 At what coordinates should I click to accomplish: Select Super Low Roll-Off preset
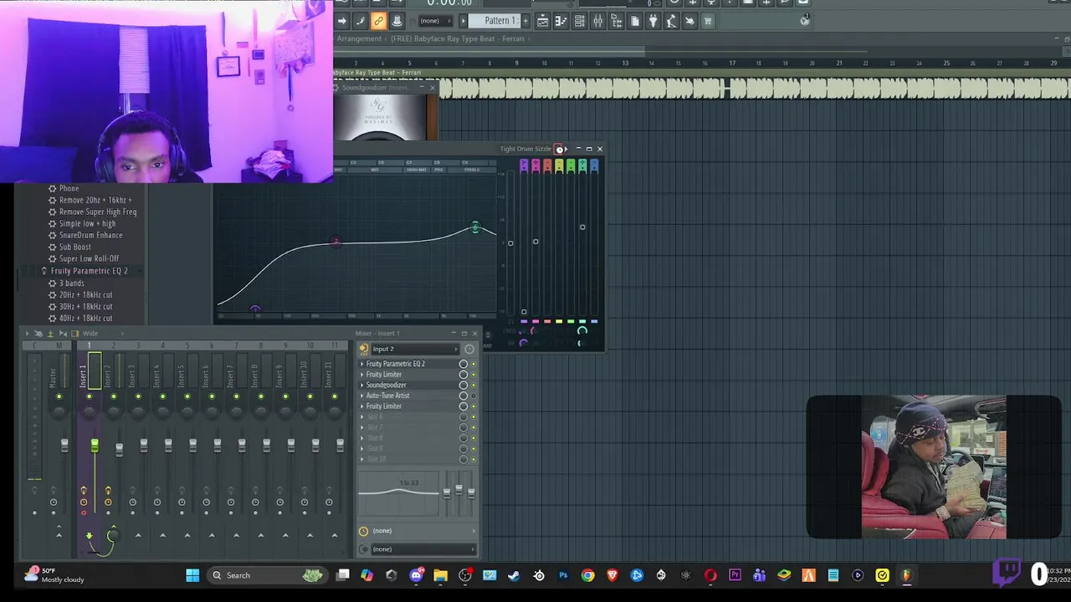[x=89, y=258]
